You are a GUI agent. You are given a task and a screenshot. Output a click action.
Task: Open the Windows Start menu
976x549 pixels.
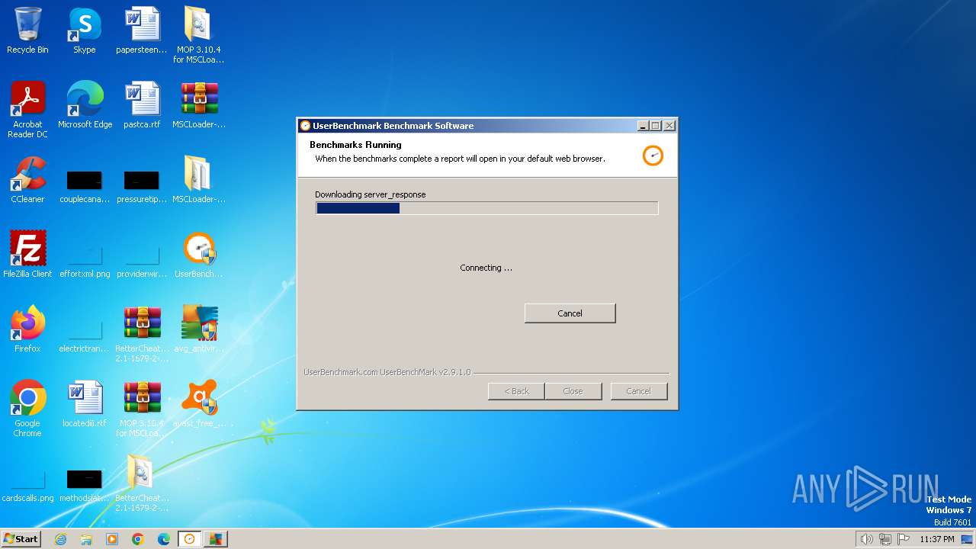click(x=21, y=539)
